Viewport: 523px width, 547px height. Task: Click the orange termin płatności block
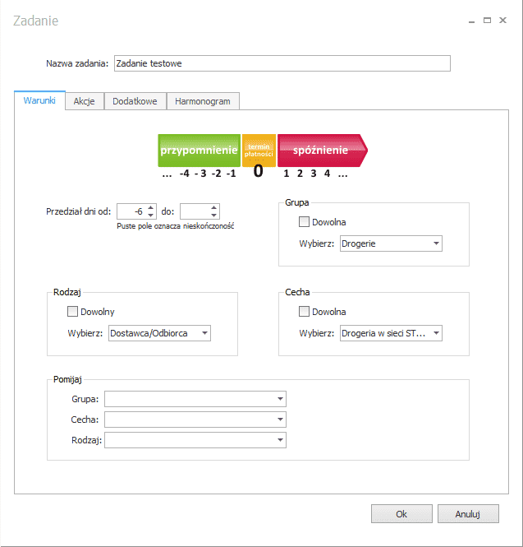(259, 151)
